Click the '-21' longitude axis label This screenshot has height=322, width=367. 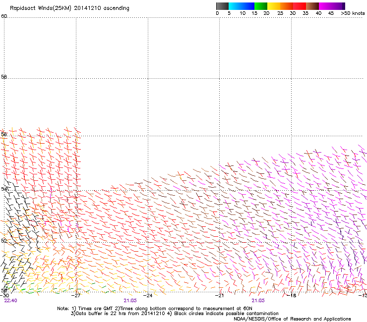(219, 295)
